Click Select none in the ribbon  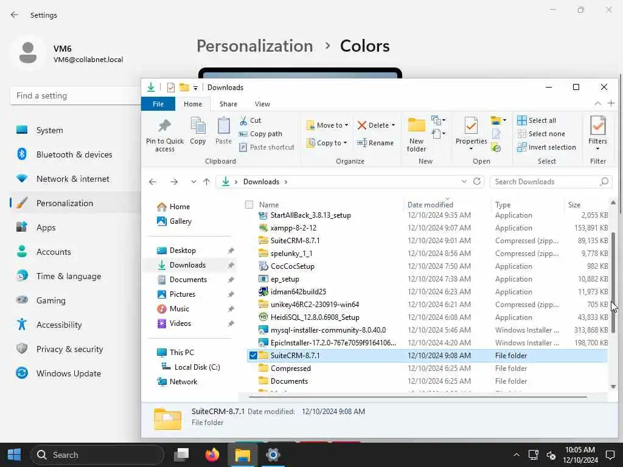541,134
